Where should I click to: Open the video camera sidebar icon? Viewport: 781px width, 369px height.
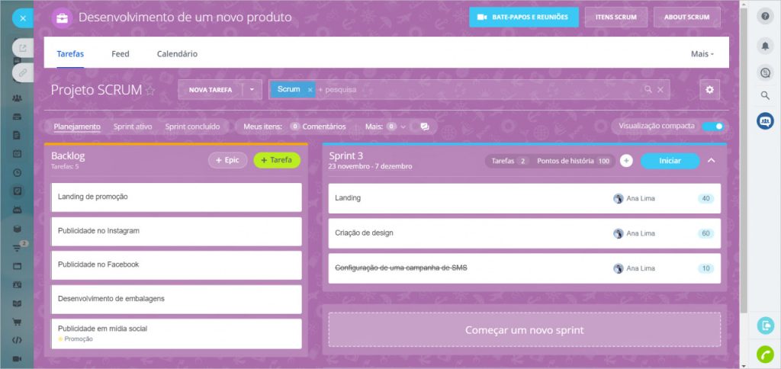[17, 359]
